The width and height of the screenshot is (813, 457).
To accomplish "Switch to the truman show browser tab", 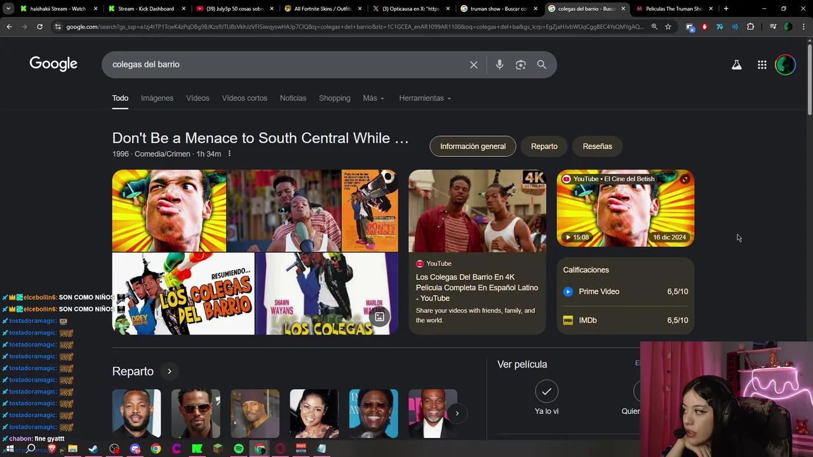I will pyautogui.click(x=499, y=9).
